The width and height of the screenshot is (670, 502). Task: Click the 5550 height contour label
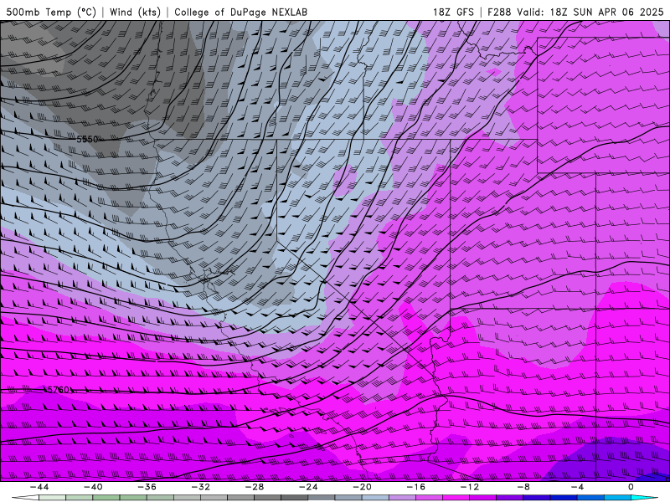[88, 139]
